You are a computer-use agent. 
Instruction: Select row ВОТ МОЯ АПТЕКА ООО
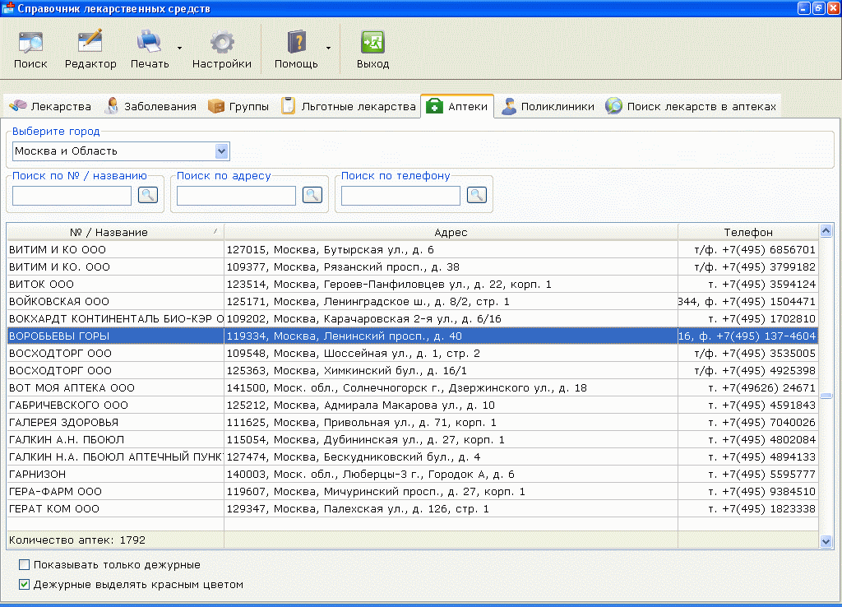(x=413, y=388)
